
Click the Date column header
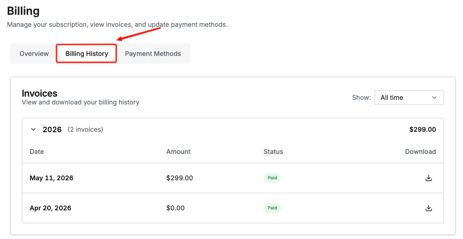pyautogui.click(x=37, y=152)
